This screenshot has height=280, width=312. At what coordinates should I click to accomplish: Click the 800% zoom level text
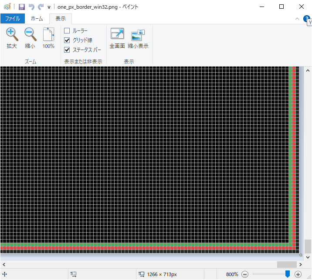[x=232, y=274]
